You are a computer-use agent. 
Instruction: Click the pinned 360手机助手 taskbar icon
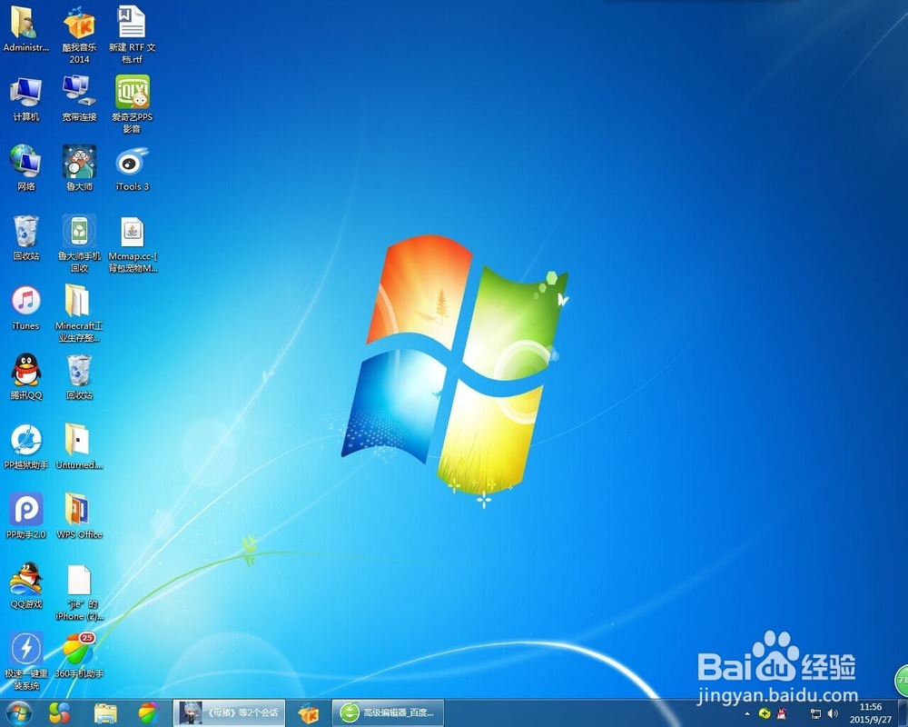point(149,713)
